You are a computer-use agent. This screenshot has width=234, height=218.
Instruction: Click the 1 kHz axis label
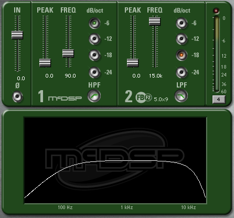pyautogui.click(x=127, y=208)
